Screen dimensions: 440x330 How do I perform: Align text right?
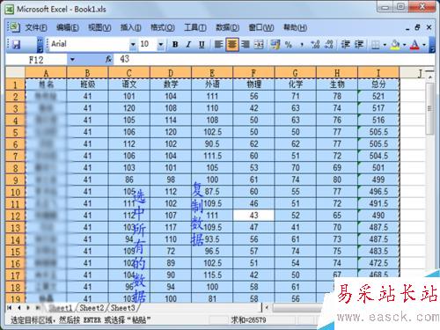[x=246, y=45]
